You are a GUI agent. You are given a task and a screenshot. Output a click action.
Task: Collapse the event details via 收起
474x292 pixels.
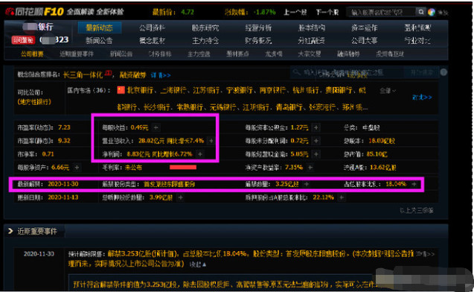click(x=198, y=264)
